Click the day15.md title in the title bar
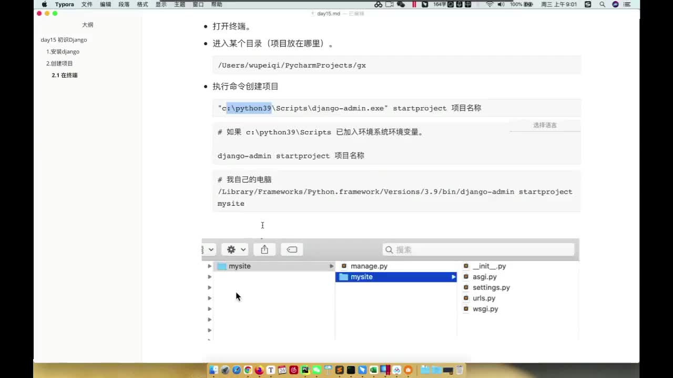Viewport: 673px width, 378px height. click(x=330, y=14)
